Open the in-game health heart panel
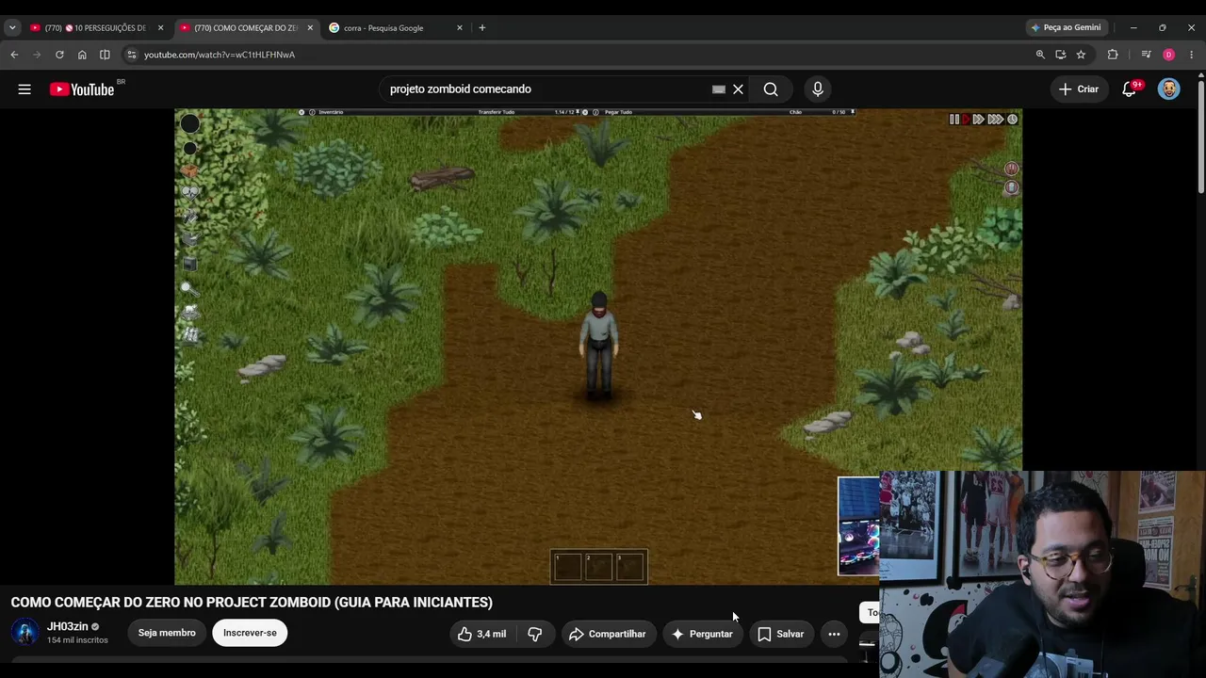1206x678 pixels. (x=189, y=192)
